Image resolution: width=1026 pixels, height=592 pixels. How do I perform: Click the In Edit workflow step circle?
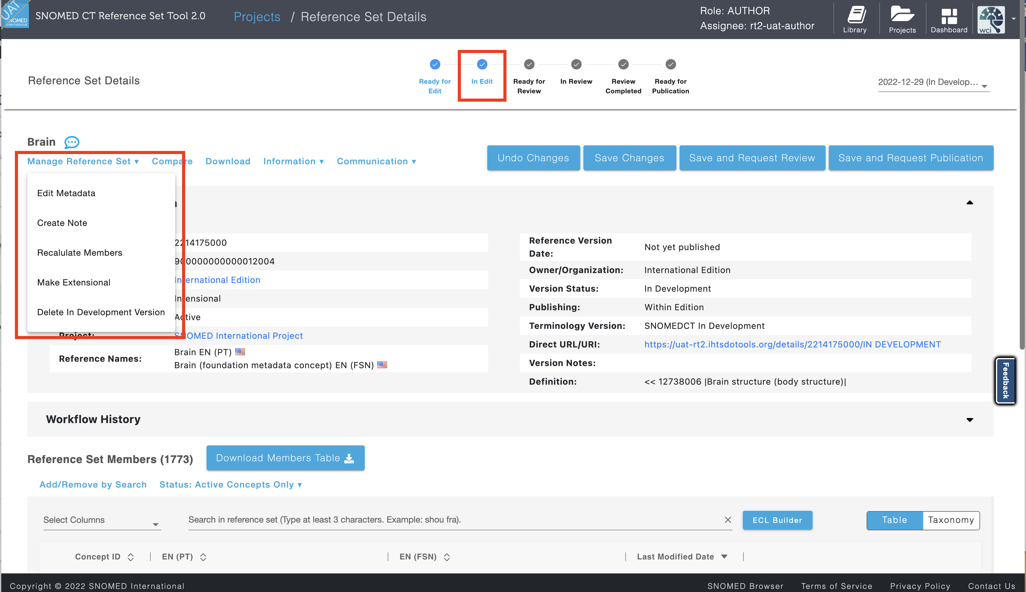pos(482,64)
